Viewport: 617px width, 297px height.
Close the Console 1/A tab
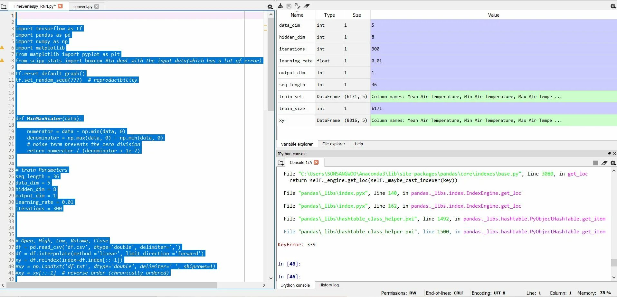tap(316, 162)
